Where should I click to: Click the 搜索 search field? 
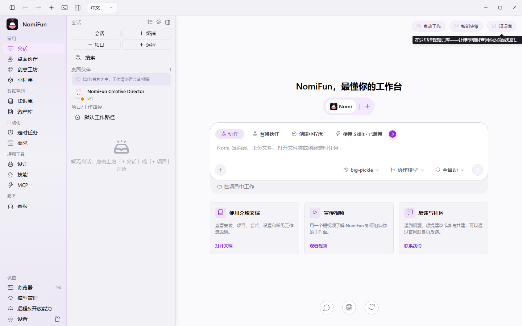121,58
